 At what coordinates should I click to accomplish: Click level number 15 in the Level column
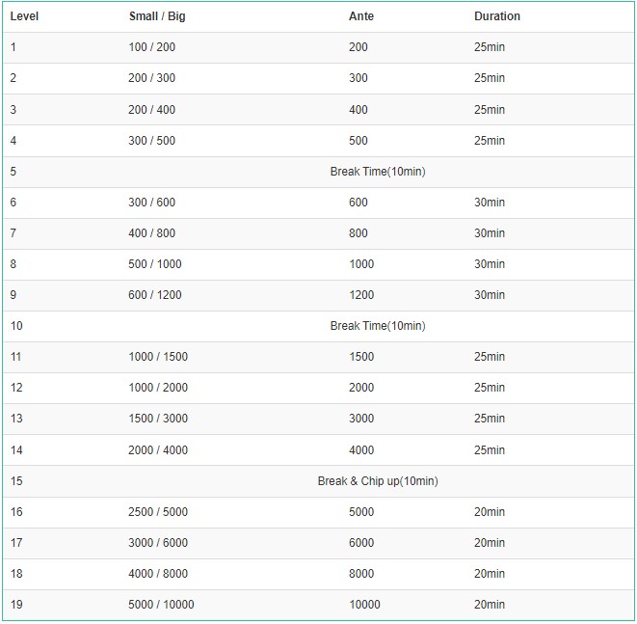(x=16, y=481)
